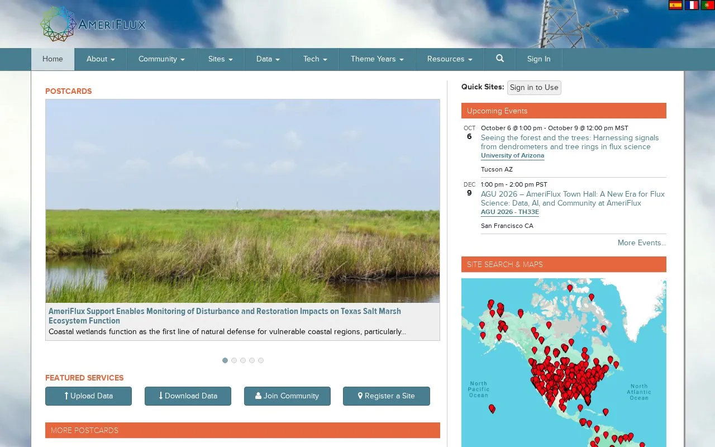The image size is (715, 447).
Task: Expand the About dropdown menu
Action: (101, 59)
